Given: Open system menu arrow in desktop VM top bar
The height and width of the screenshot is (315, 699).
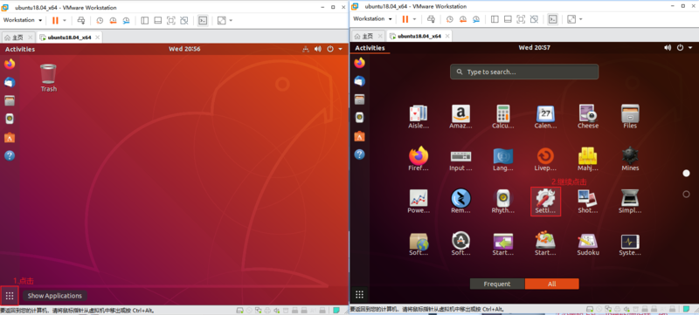Looking at the screenshot, I should coord(341,49).
